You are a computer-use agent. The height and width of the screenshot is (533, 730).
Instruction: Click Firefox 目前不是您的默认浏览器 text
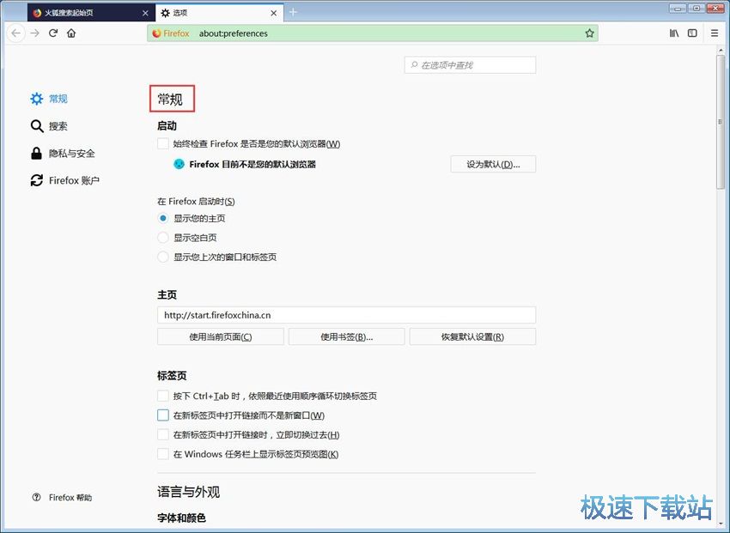tap(252, 164)
